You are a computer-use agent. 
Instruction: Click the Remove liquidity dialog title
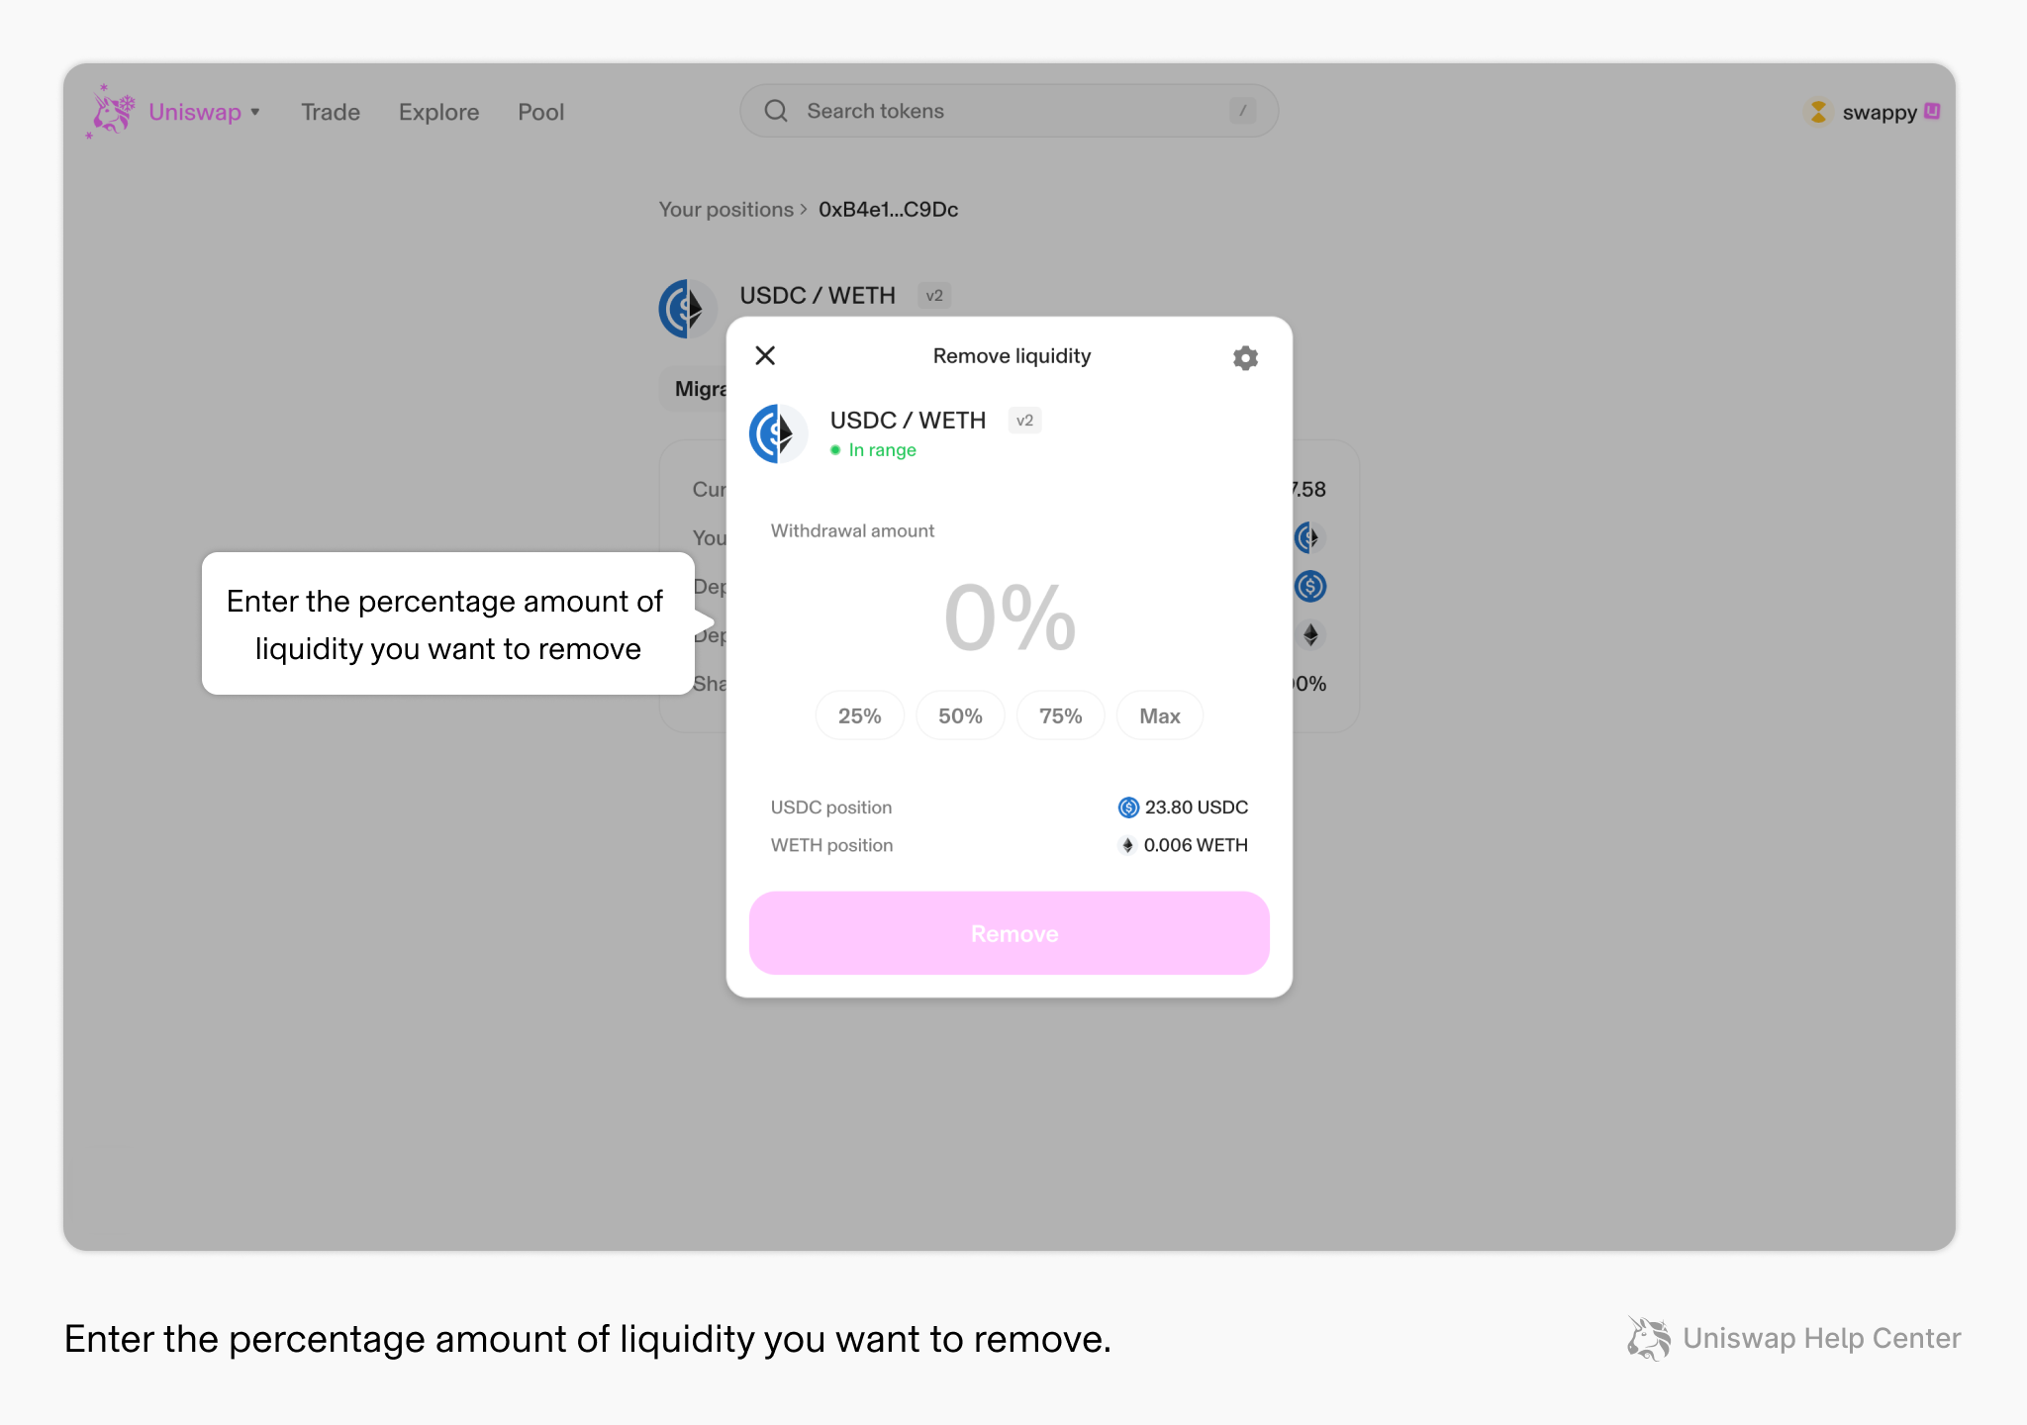click(1012, 356)
